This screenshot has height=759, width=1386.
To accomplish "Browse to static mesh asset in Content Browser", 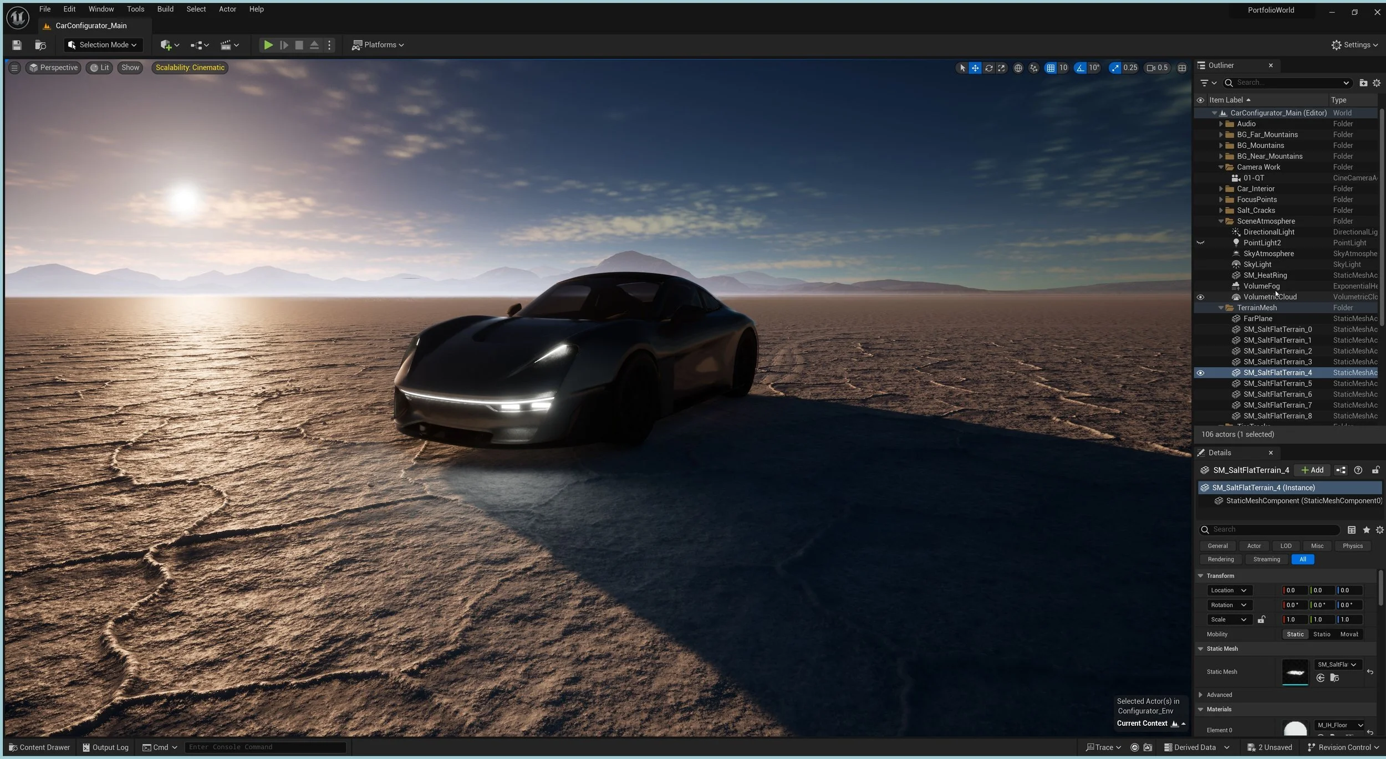I will [x=1334, y=678].
